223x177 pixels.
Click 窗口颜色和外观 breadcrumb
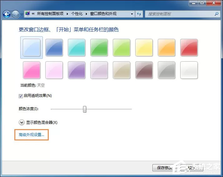[x=103, y=14]
